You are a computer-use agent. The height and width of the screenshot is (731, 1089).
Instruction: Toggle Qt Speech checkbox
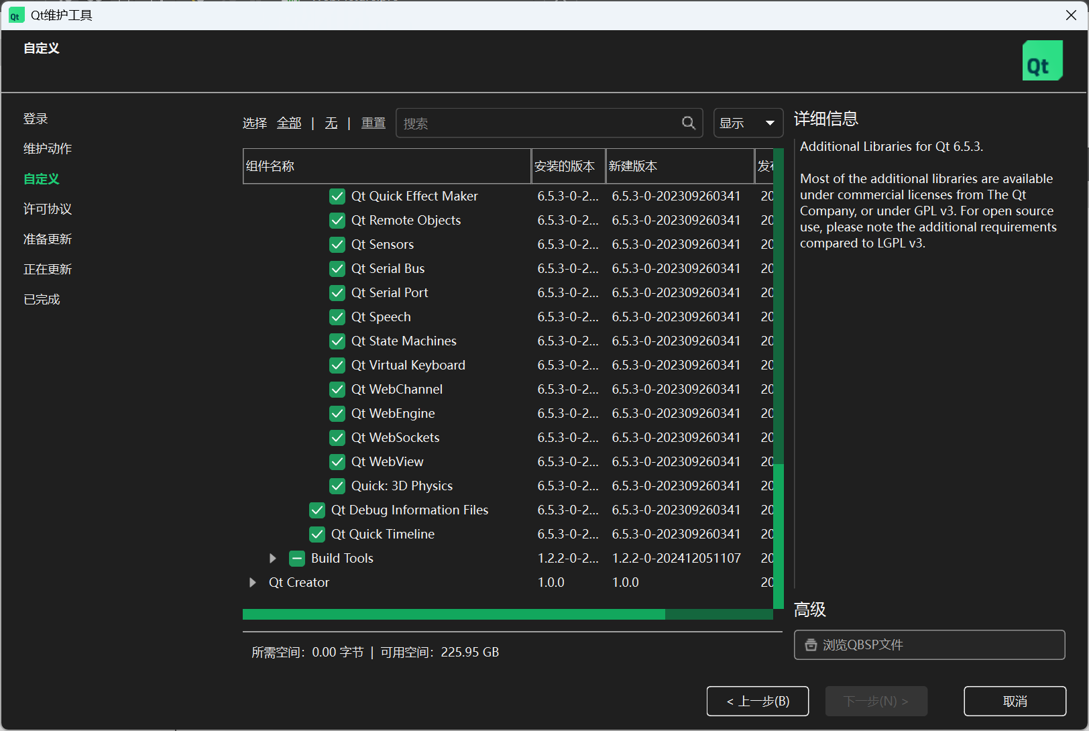337,317
